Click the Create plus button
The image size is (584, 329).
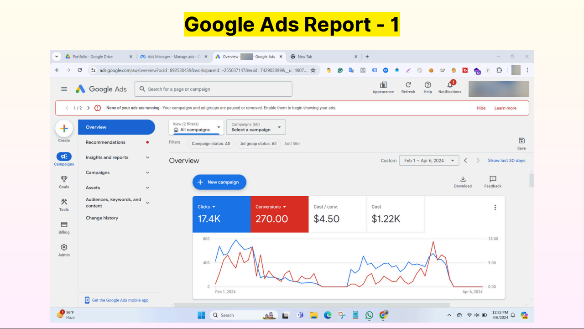tap(64, 129)
